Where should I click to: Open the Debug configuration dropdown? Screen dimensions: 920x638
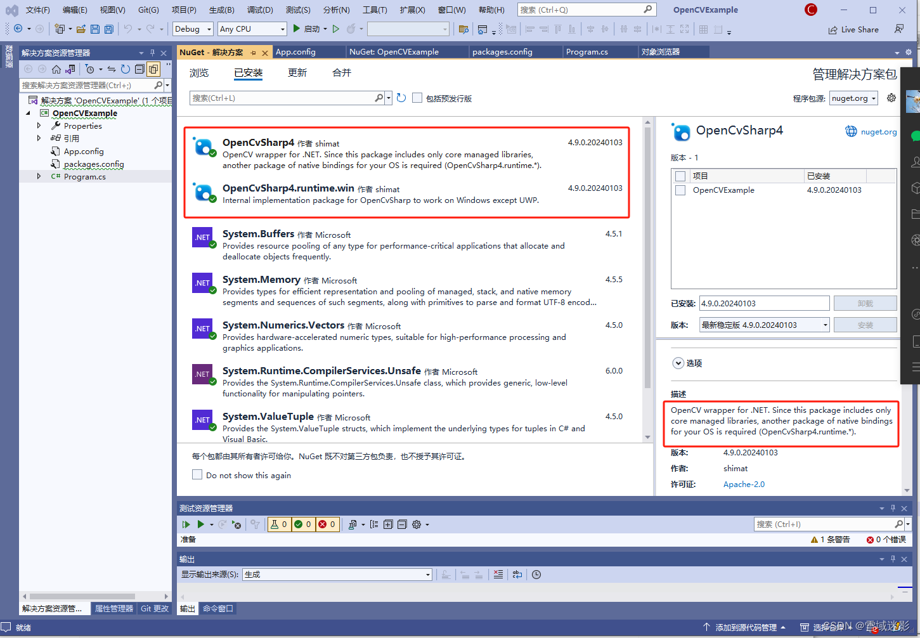193,29
